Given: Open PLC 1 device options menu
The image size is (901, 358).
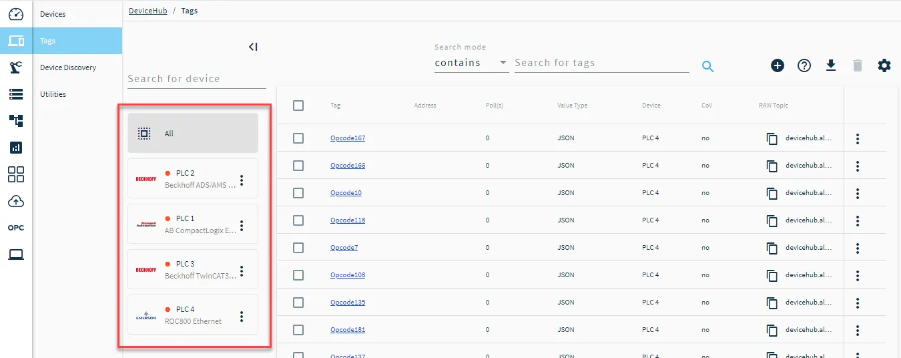Looking at the screenshot, I should [242, 225].
